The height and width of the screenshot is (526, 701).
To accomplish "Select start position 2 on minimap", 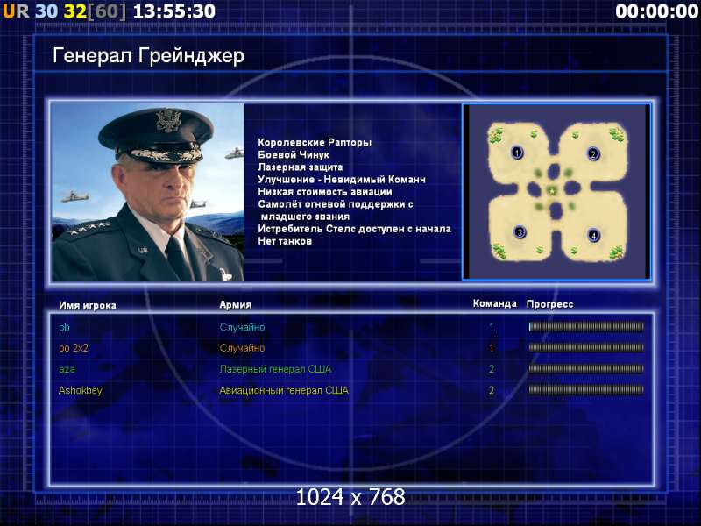I will click(x=593, y=153).
